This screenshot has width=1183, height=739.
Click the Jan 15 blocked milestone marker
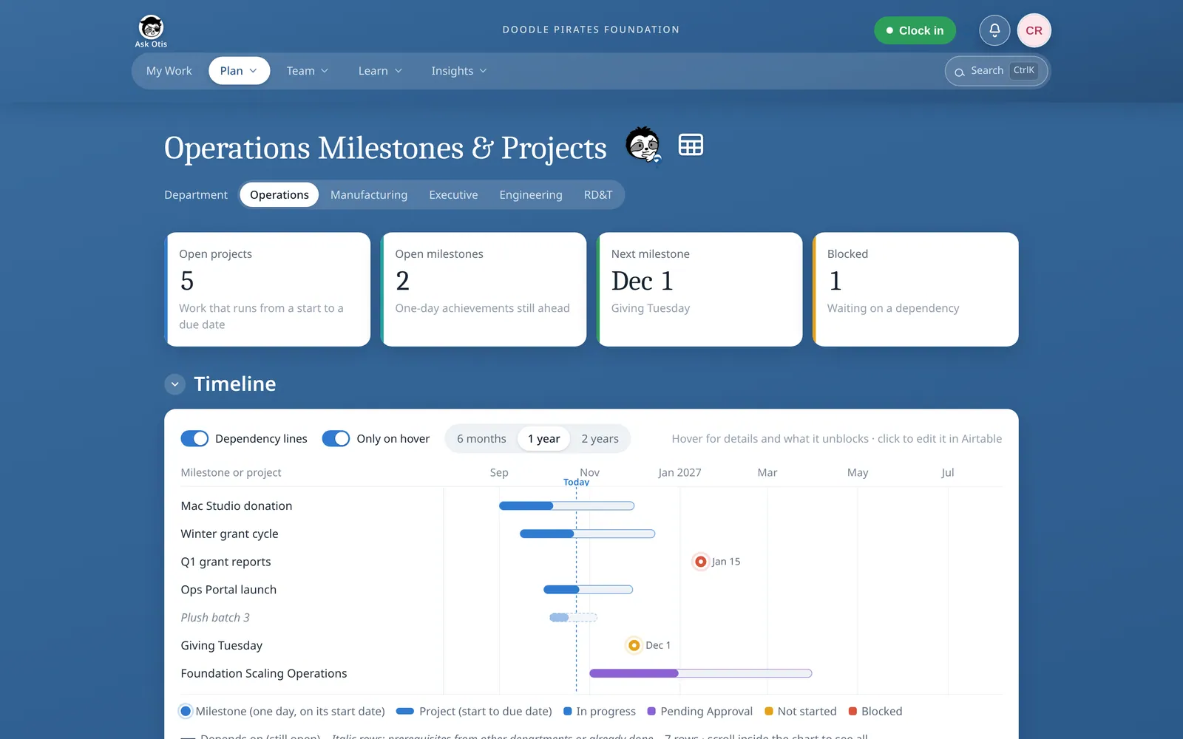click(x=700, y=562)
